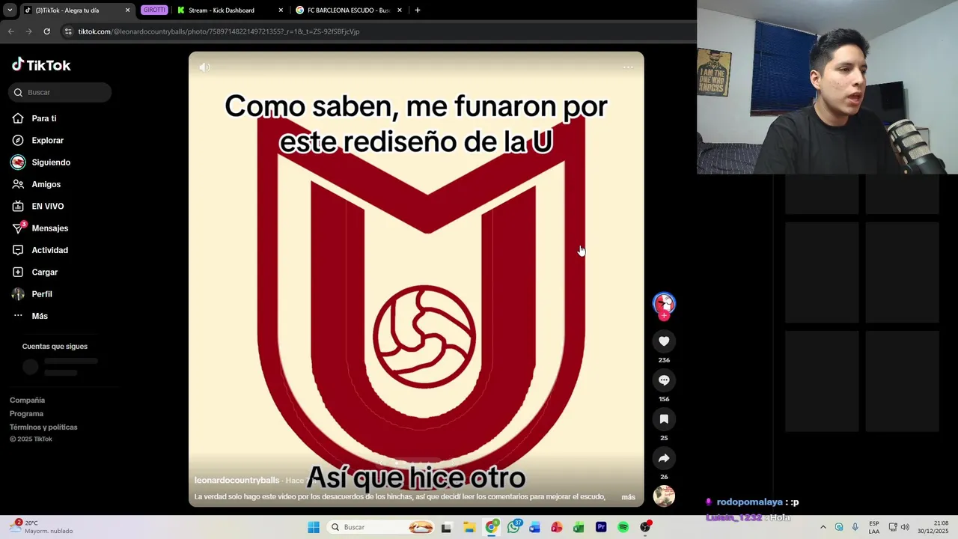
Task: Expand caption with 'más' link
Action: [x=628, y=497]
